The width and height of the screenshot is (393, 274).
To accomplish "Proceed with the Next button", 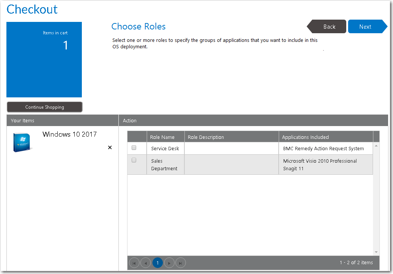I will click(x=365, y=27).
